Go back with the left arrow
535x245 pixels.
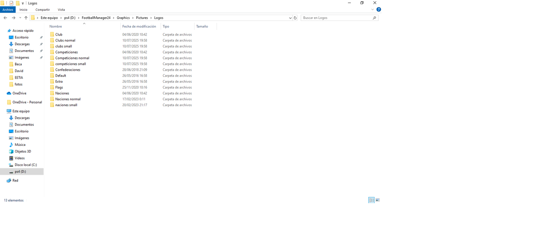(5, 18)
